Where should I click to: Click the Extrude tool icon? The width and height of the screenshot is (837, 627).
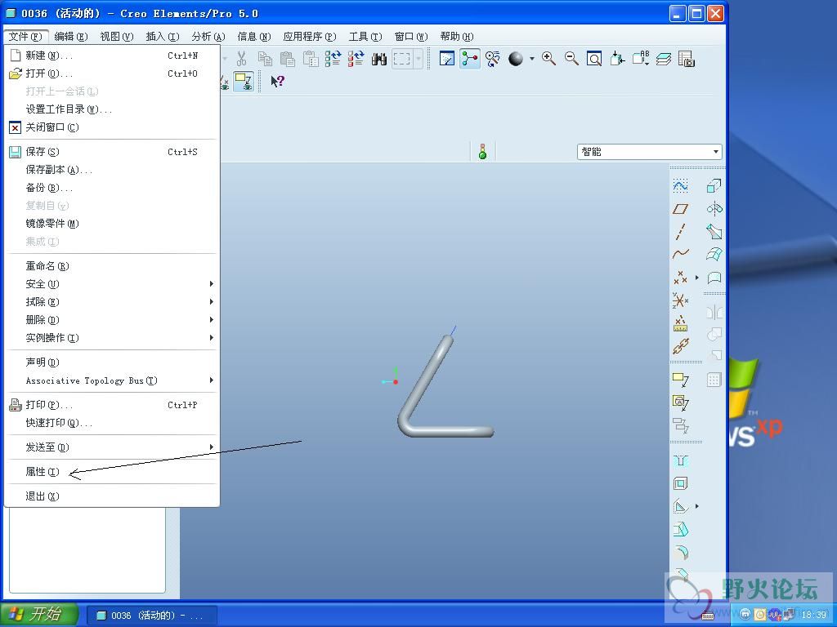coord(714,186)
